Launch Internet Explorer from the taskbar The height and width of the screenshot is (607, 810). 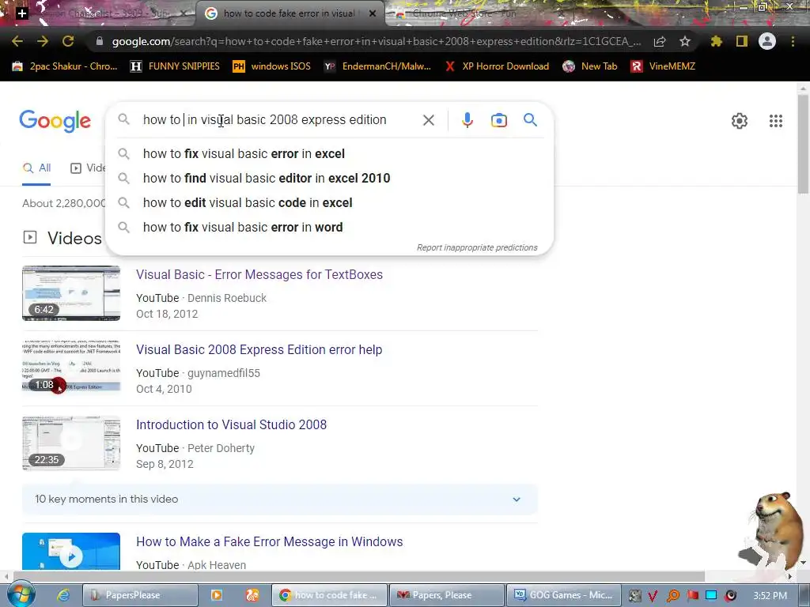(63, 595)
